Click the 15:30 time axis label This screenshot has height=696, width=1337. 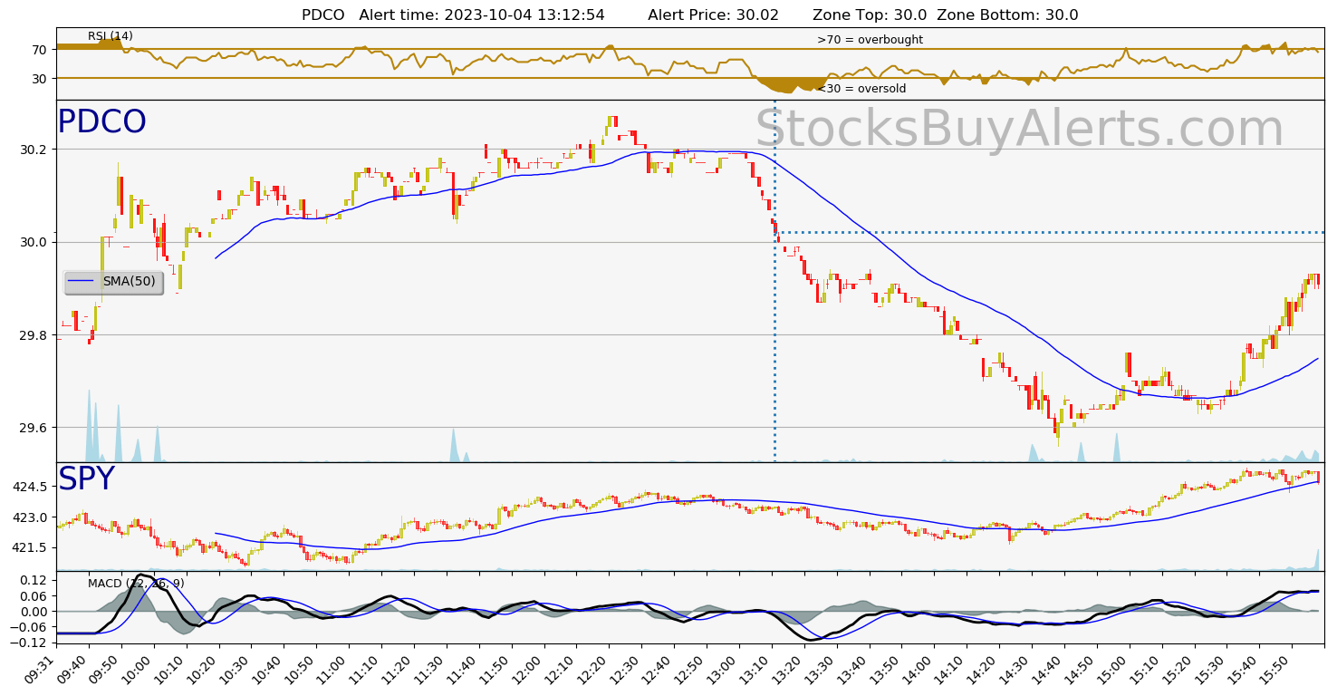[x=1212, y=669]
